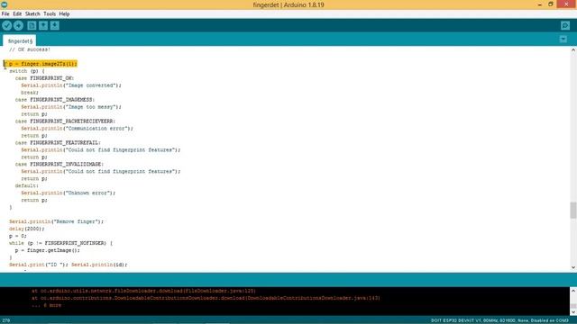Close the Arduino IDE window
This screenshot has width=577, height=324.
(567, 4)
